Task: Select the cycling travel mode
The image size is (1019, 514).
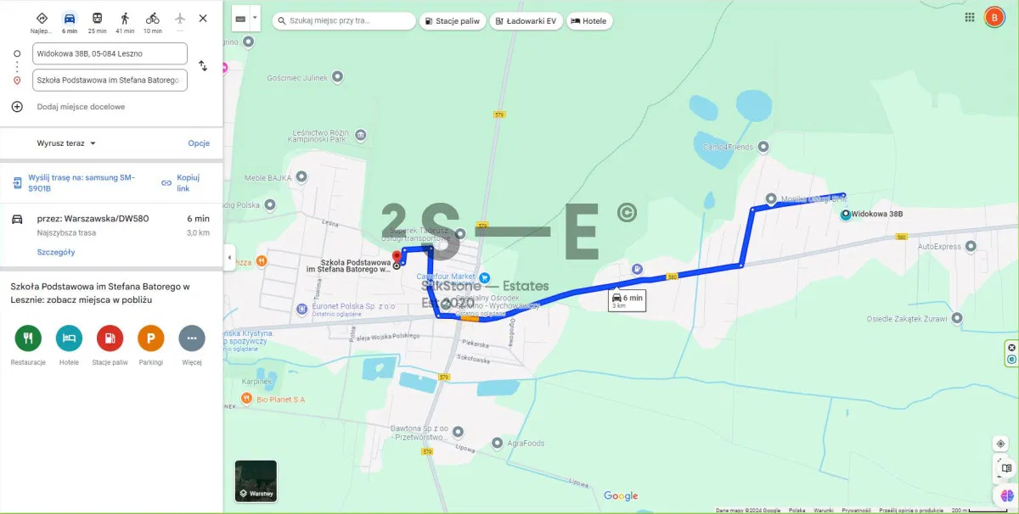Action: (x=152, y=21)
